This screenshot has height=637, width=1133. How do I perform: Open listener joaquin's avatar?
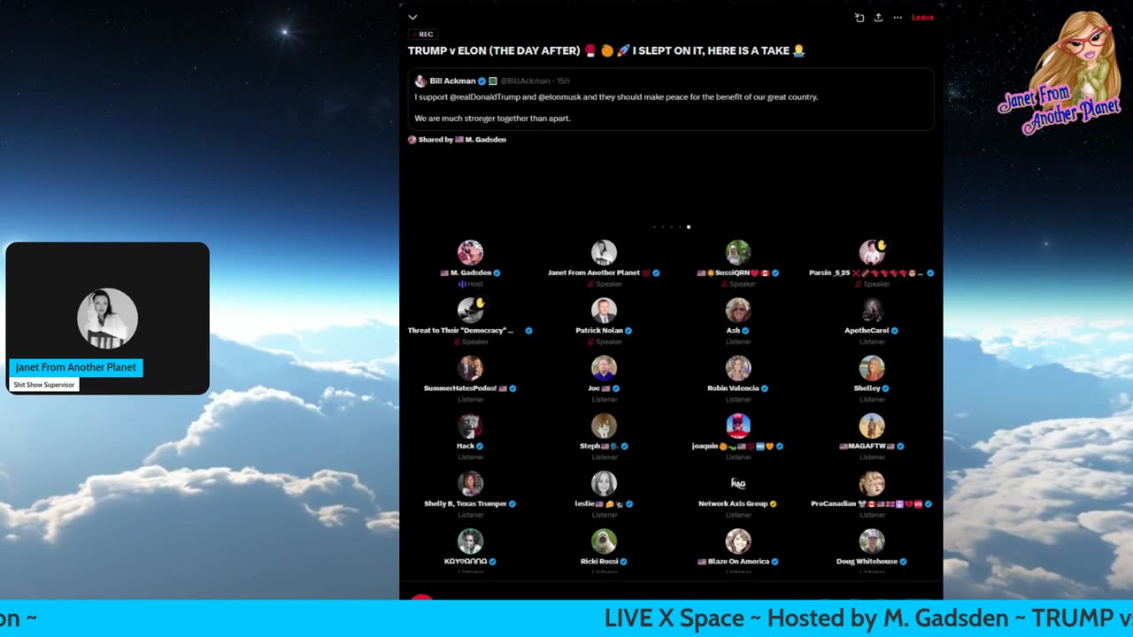point(738,426)
